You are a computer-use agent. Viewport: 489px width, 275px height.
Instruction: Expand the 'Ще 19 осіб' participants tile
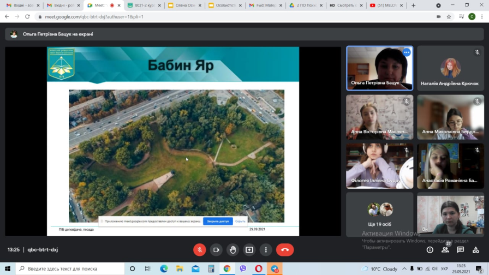(x=379, y=214)
